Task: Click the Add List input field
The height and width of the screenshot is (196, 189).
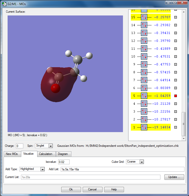Action: 122,169
